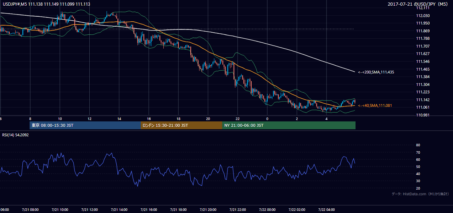This screenshot has height=213, width=453.
Task: Click hour tick 14 under price chart
Action: coord(119,119)
